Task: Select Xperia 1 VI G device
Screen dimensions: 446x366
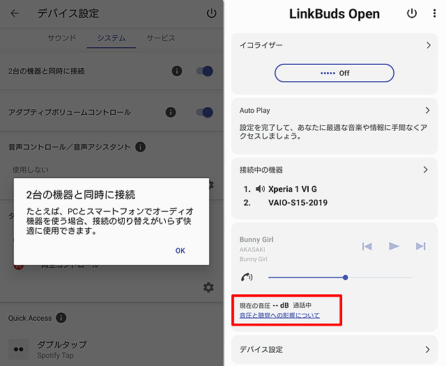Action: pos(293,189)
